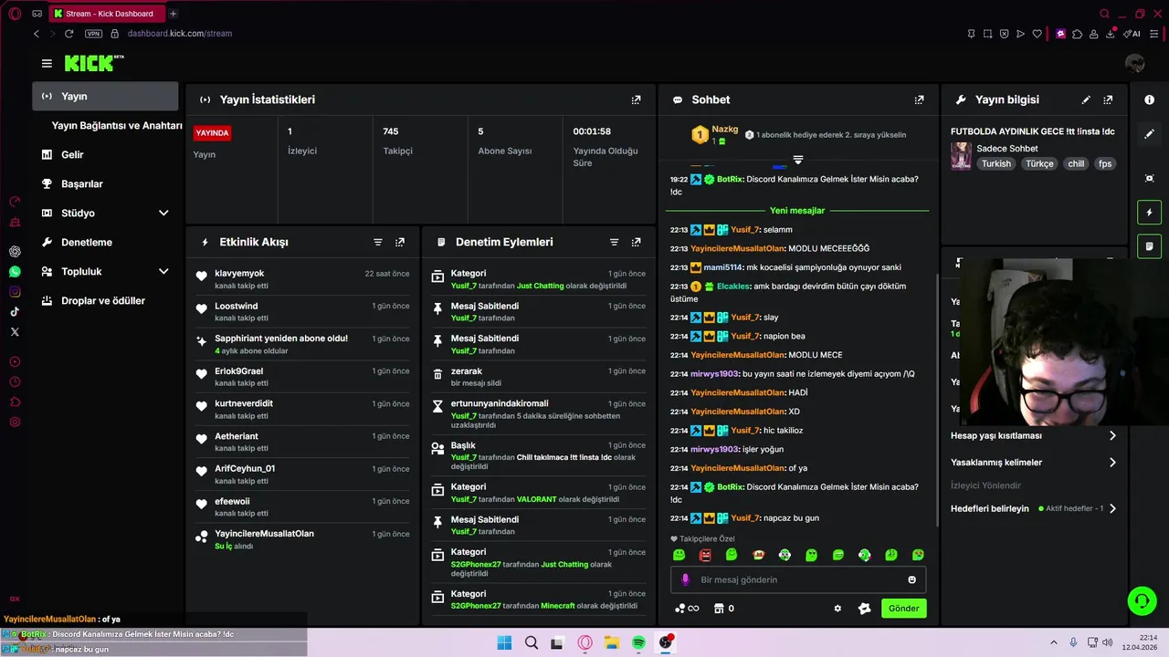Pop out the Yayın bilgisi panel

click(x=1108, y=99)
